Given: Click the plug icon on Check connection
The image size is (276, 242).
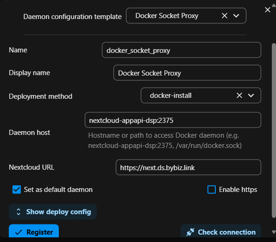Looking at the screenshot, I should coord(190,232).
